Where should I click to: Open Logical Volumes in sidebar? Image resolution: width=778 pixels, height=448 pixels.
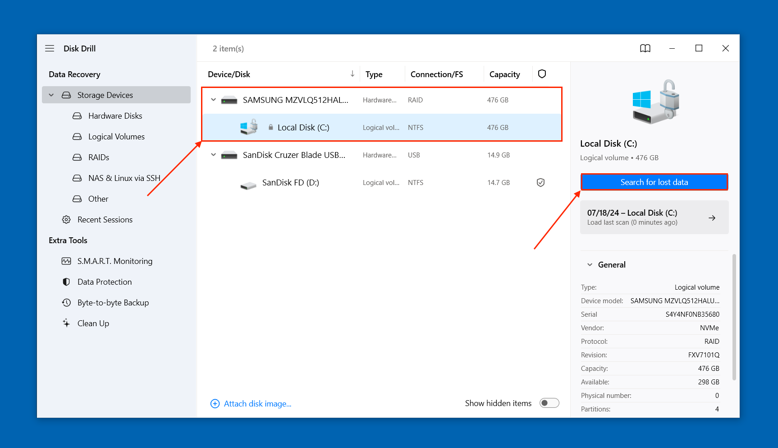tap(116, 137)
